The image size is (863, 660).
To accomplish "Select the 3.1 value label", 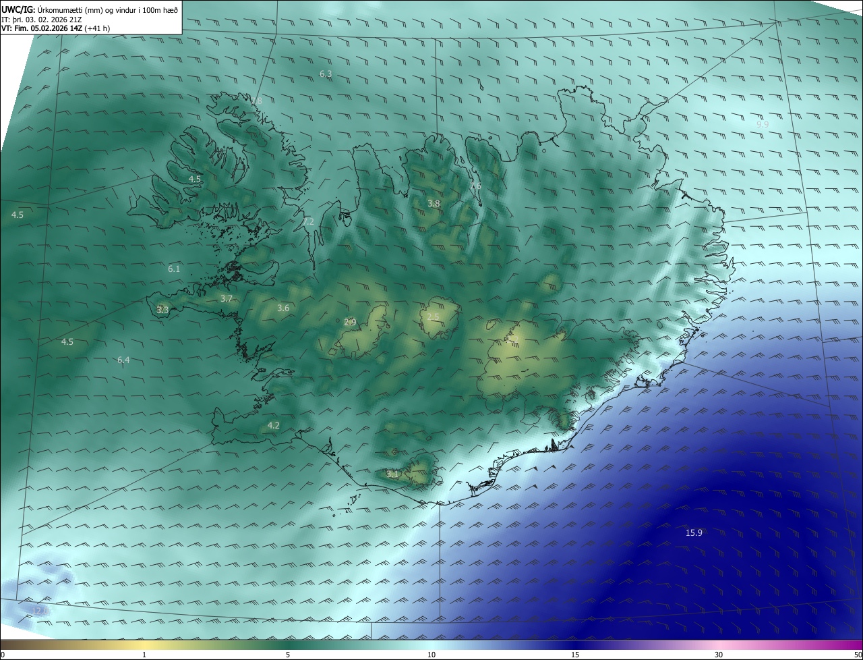I will pos(392,474).
